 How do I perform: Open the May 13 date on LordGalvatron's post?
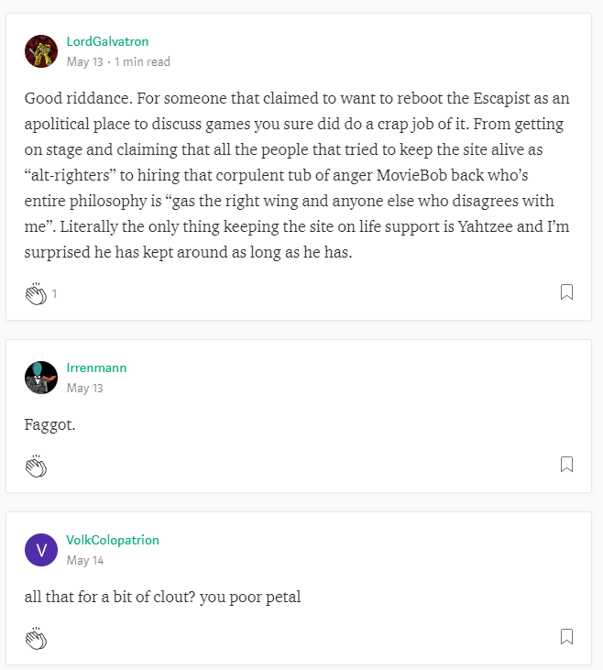click(85, 62)
